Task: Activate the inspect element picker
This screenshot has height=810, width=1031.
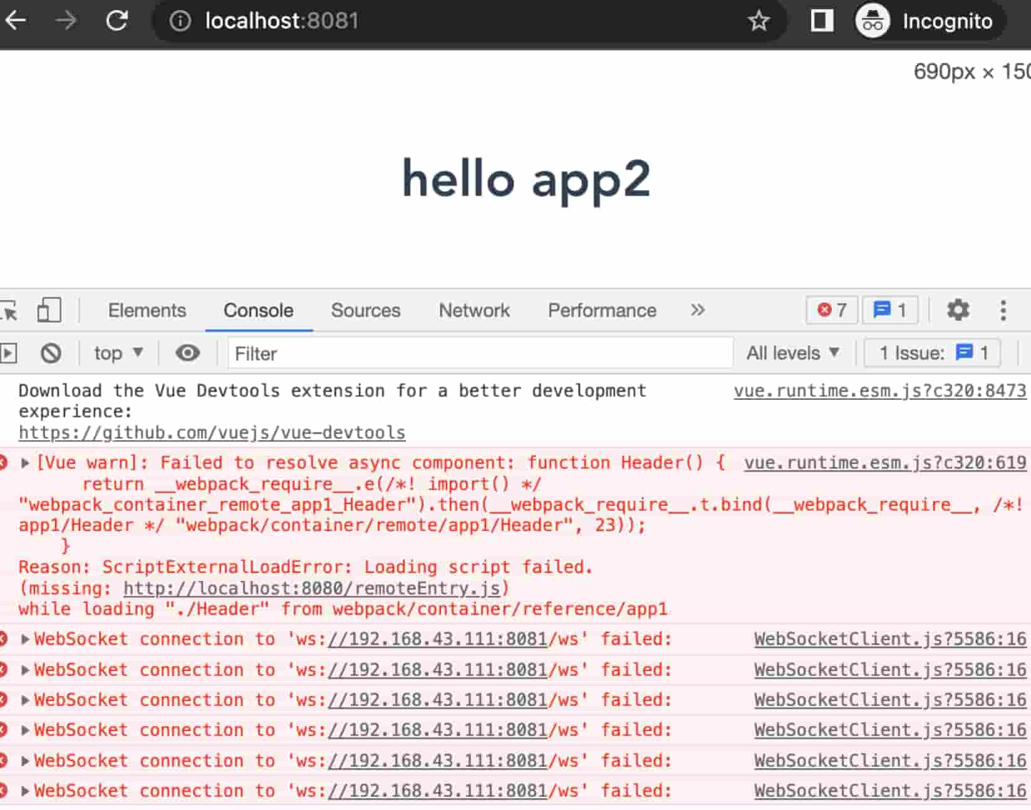Action: pyautogui.click(x=9, y=310)
